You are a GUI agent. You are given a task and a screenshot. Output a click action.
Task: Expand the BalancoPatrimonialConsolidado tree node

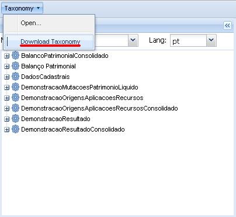coord(6,56)
